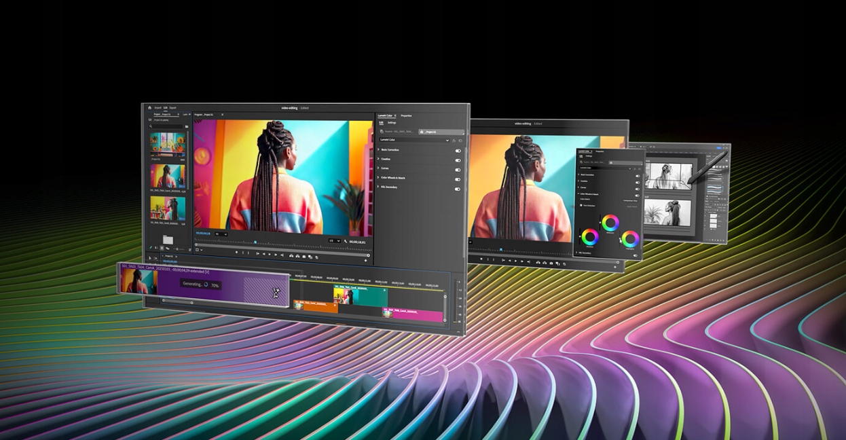Image resolution: width=846 pixels, height=440 pixels.
Task: Select the third project thumbnail in the Project panel
Action: (x=168, y=208)
